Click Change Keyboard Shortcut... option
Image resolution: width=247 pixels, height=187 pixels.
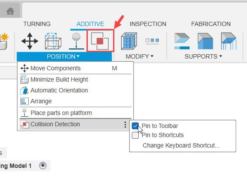[181, 145]
